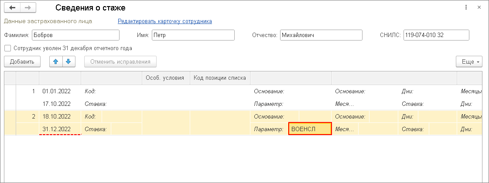Image resolution: width=489 pixels, height=183 pixels.
Task: Select row 1 start date 01.01.2022
Action: point(57,91)
